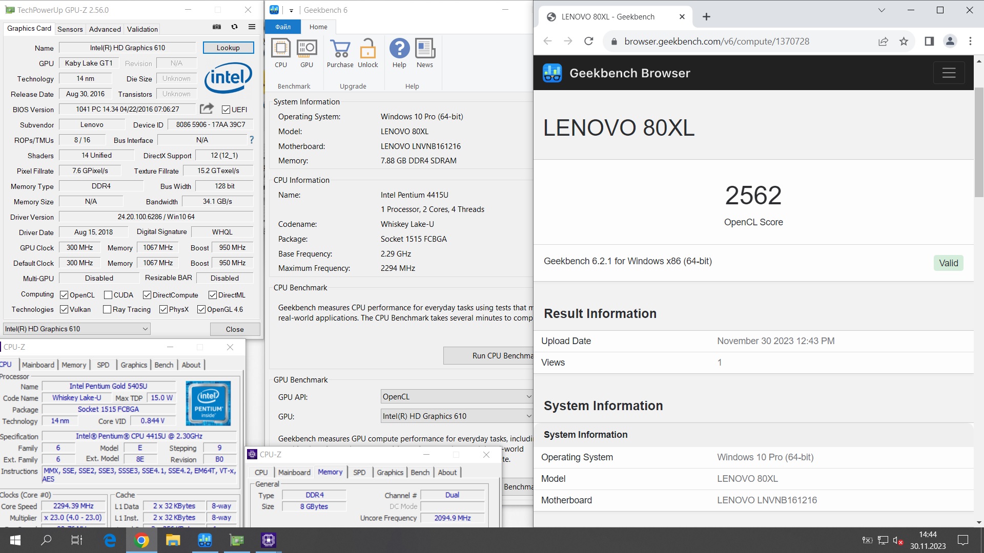Open the Geekbench Browser hamburger menu
This screenshot has height=553, width=984.
pos(949,73)
